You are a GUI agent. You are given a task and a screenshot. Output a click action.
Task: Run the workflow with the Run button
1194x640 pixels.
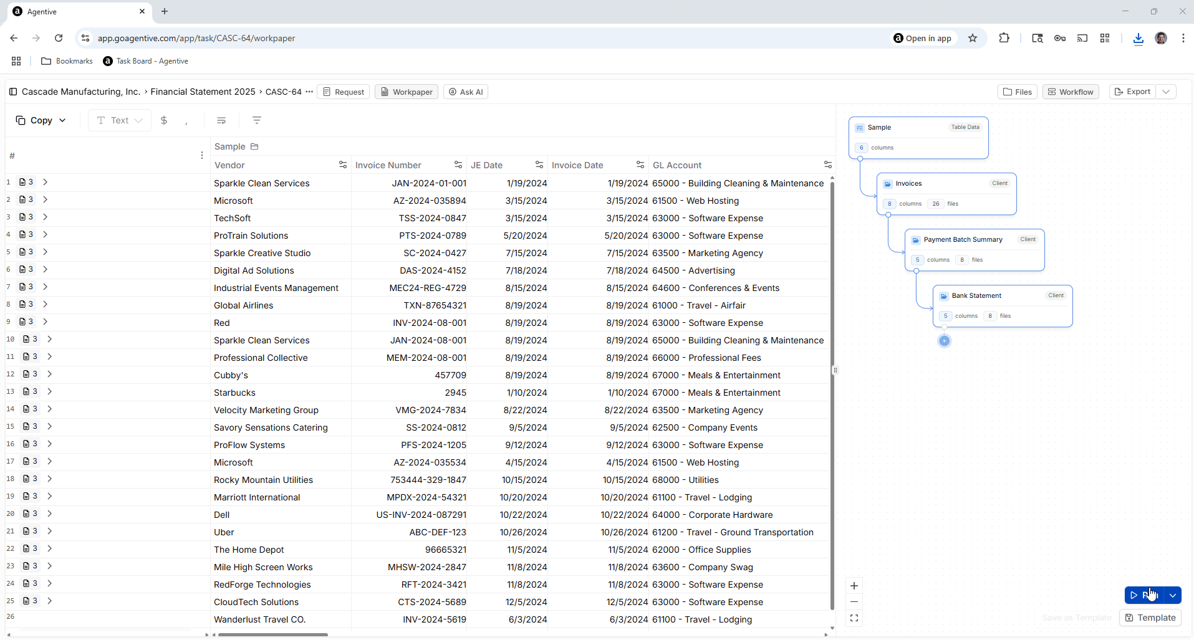click(1142, 595)
